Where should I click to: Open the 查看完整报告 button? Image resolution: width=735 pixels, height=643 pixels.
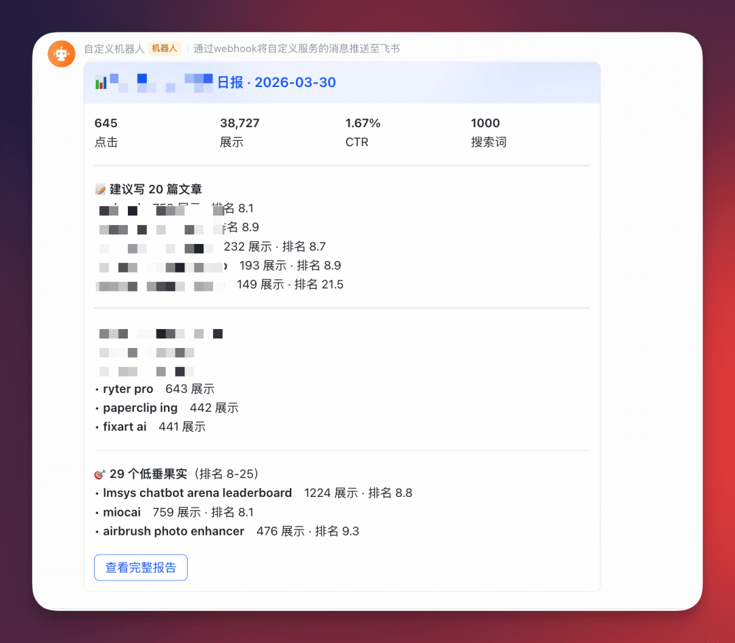tap(140, 568)
